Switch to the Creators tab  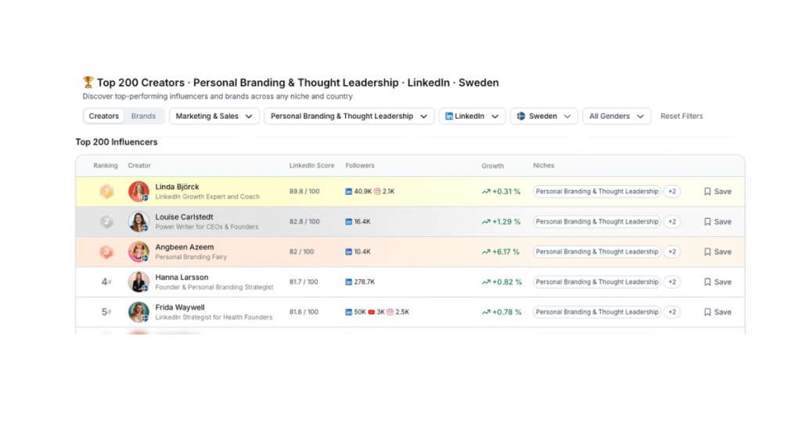point(104,116)
